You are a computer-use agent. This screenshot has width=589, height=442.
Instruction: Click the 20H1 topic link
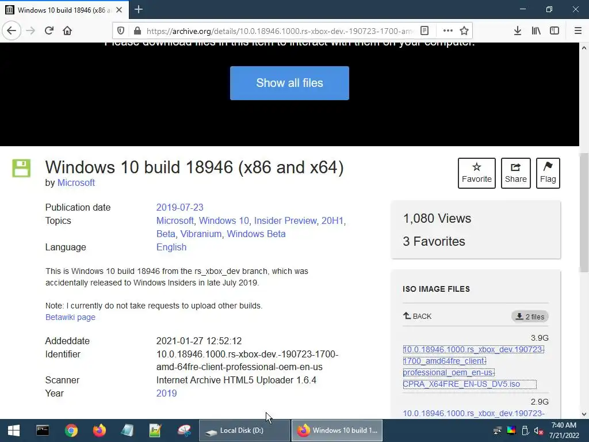(x=332, y=220)
